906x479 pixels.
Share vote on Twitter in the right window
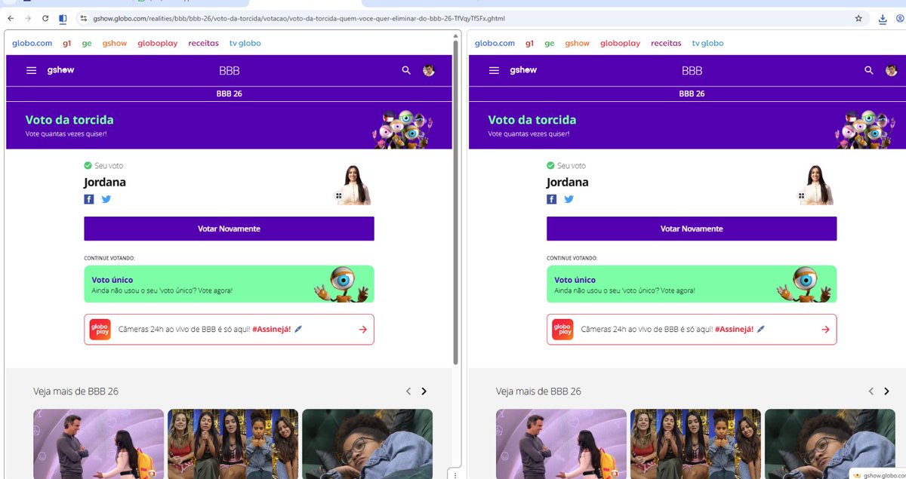[569, 199]
